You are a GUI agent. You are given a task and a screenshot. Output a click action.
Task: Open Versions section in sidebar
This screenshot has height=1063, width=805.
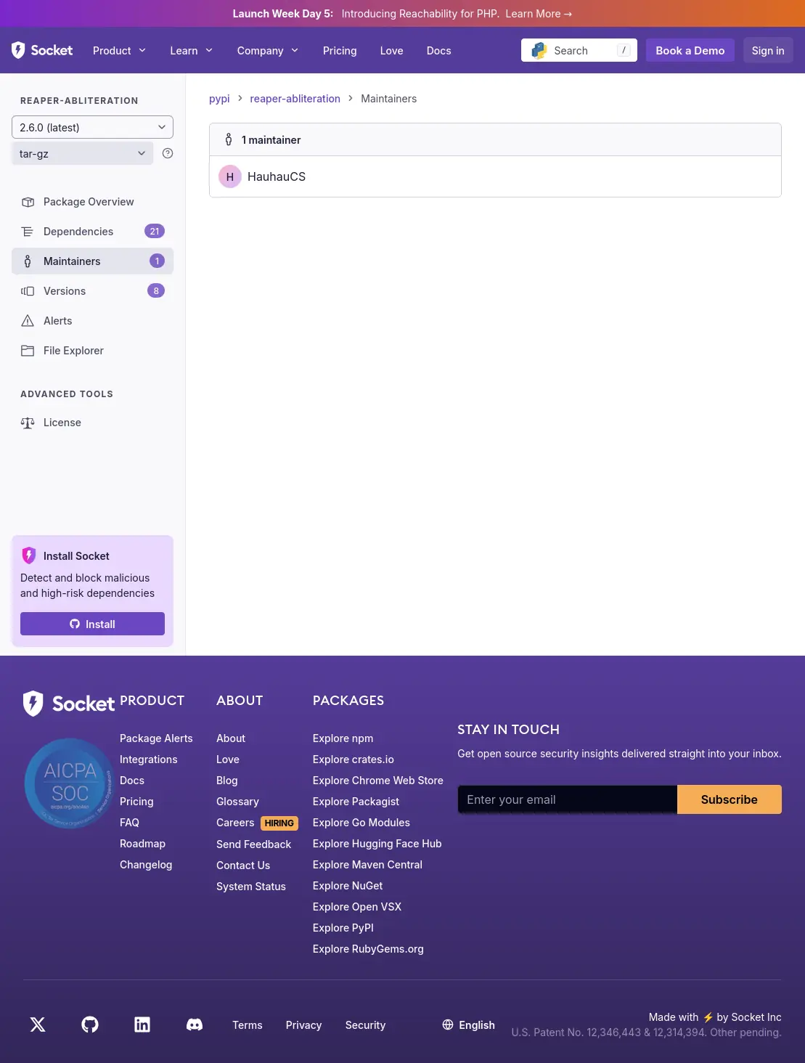pos(65,291)
